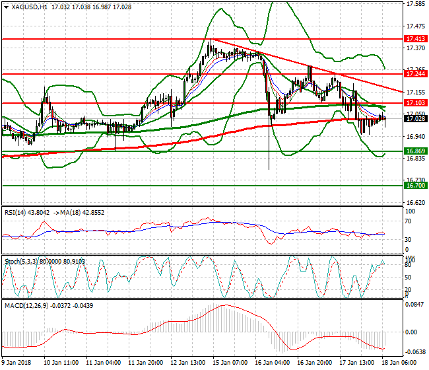Click the RSI(14) indicator label
429x370 pixels.
27,213
